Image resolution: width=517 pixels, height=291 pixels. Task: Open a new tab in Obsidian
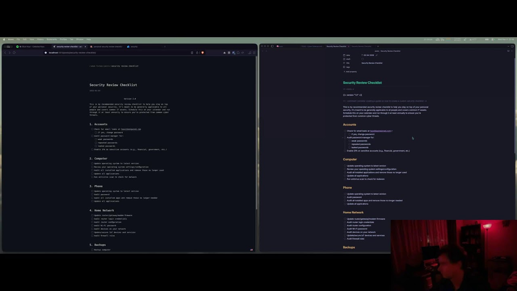coord(378,46)
